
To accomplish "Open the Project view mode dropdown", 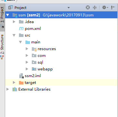I will click(x=68, y=8).
